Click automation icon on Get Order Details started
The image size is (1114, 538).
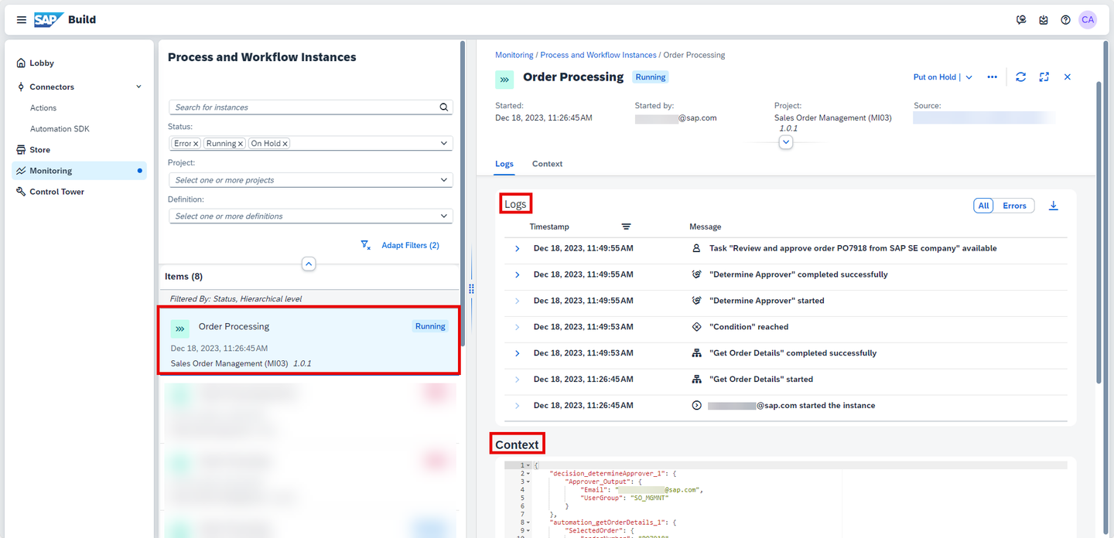pyautogui.click(x=696, y=380)
